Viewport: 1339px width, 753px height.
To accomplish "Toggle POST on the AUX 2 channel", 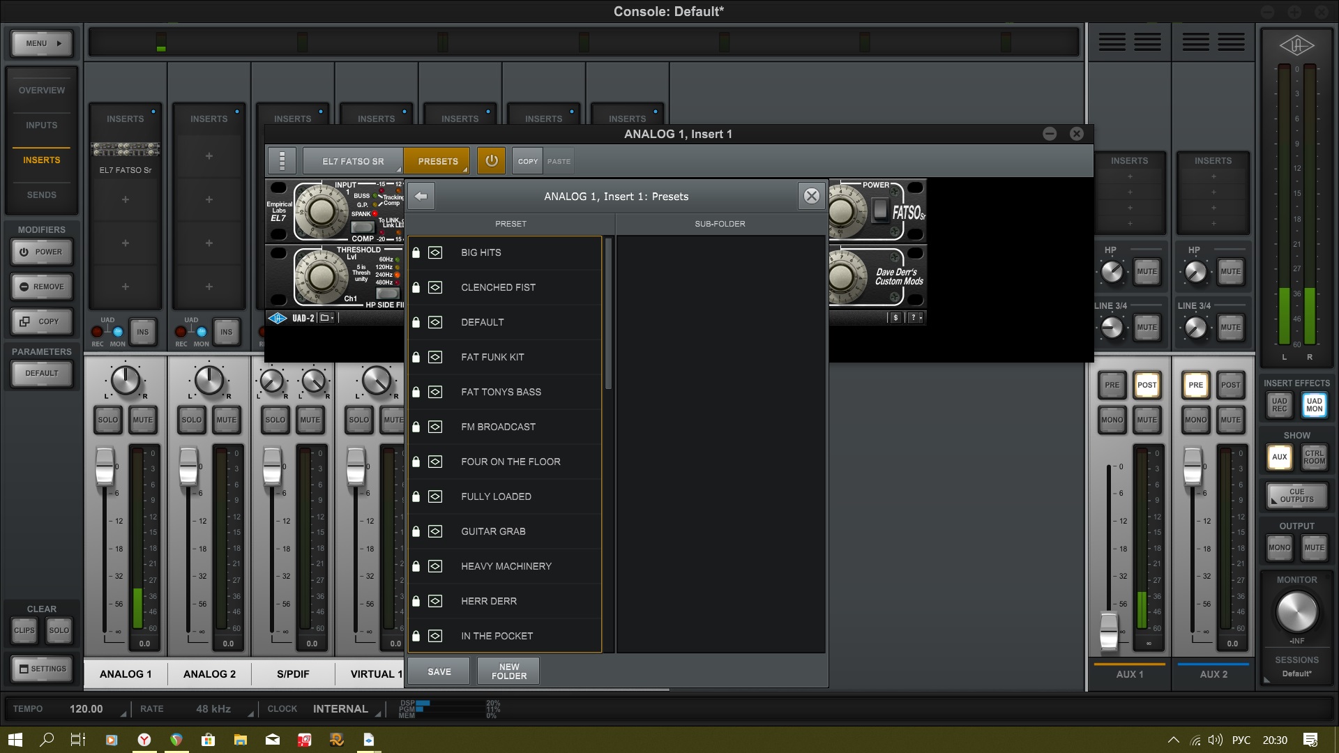I will (x=1230, y=385).
